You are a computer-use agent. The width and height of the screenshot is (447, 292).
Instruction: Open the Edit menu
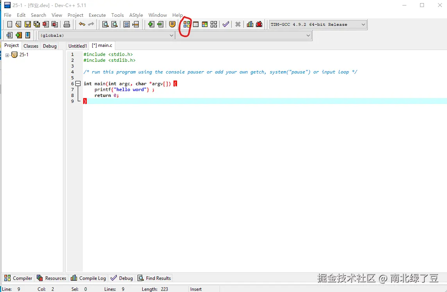[21, 15]
